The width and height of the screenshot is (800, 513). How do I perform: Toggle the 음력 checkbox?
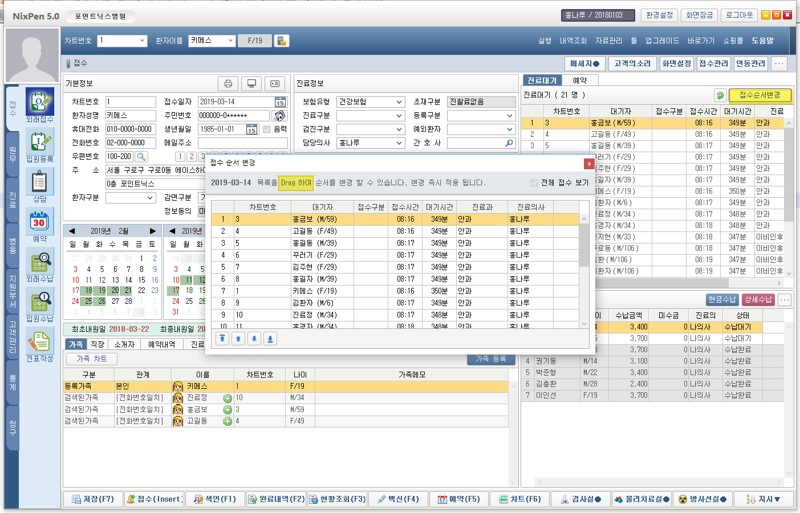pos(267,129)
